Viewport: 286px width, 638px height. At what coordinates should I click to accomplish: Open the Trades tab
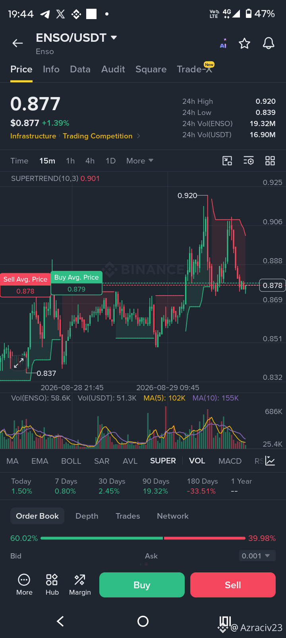[x=128, y=516]
